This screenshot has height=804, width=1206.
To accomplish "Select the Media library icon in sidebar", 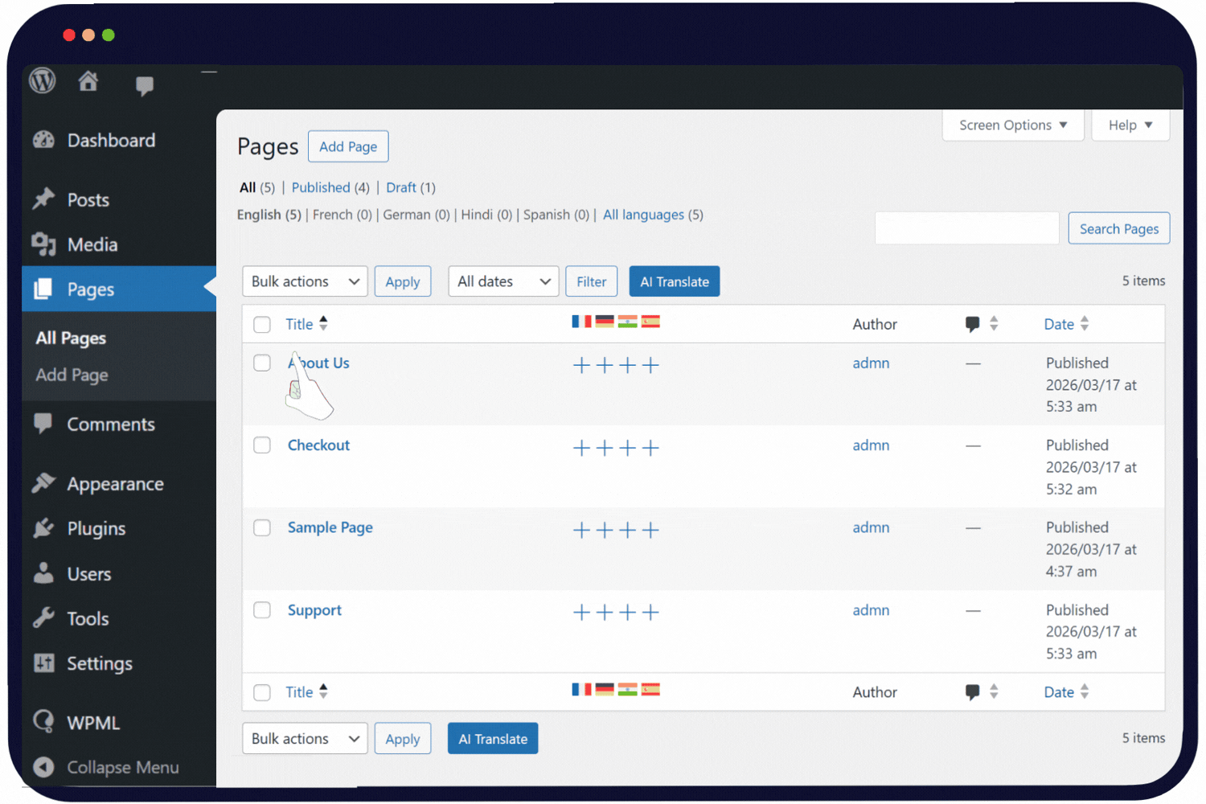I will [44, 244].
